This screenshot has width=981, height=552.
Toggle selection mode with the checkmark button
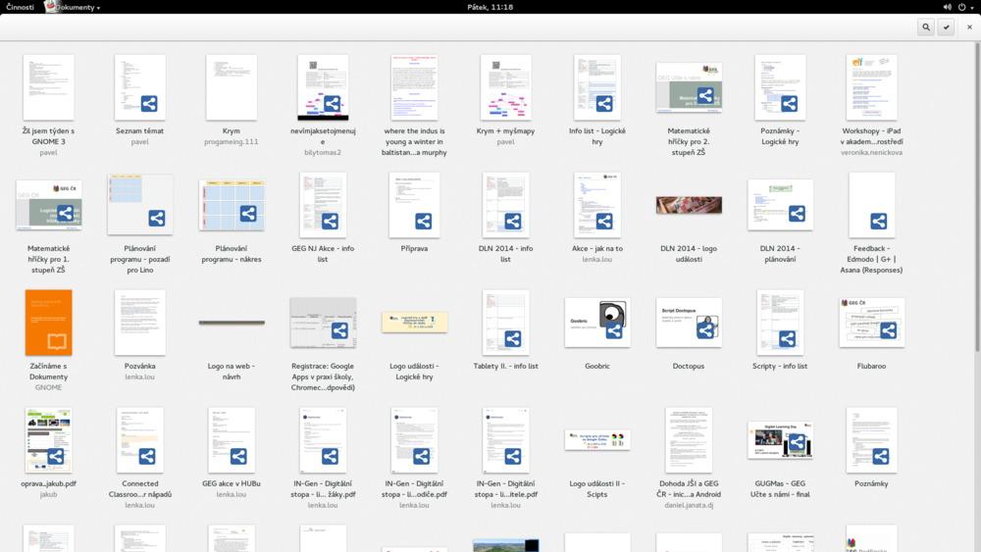[946, 26]
